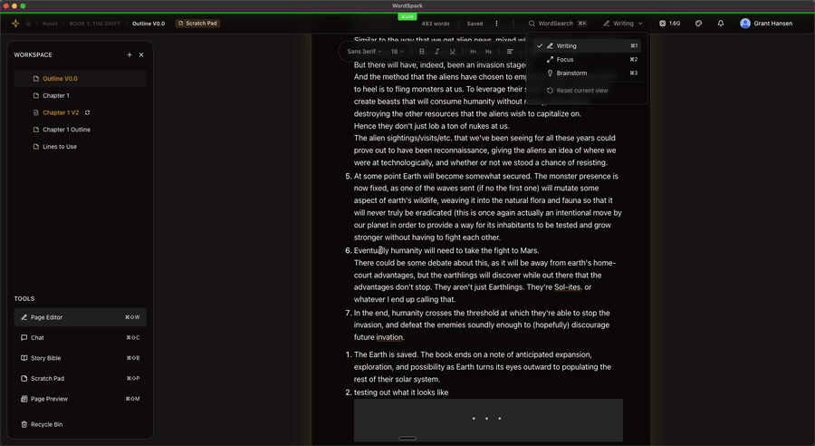The width and height of the screenshot is (815, 446).
Task: Collapse the Writing mode dropdown in header
Action: pos(623,24)
